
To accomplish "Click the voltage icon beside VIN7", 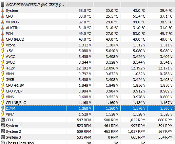I will click(x=3, y=114).
